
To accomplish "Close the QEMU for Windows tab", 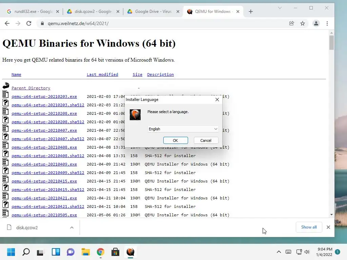I will (238, 12).
